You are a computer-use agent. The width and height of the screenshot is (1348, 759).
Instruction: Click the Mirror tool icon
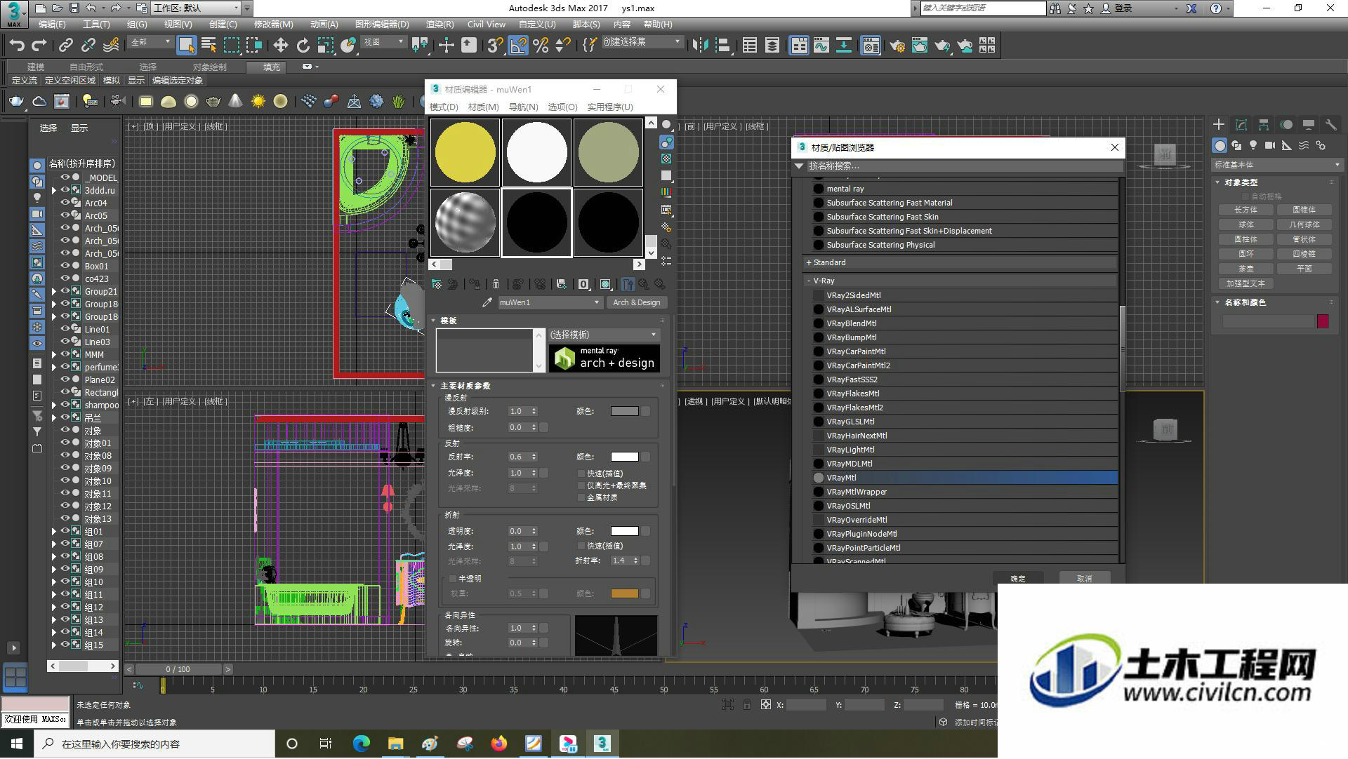click(700, 46)
